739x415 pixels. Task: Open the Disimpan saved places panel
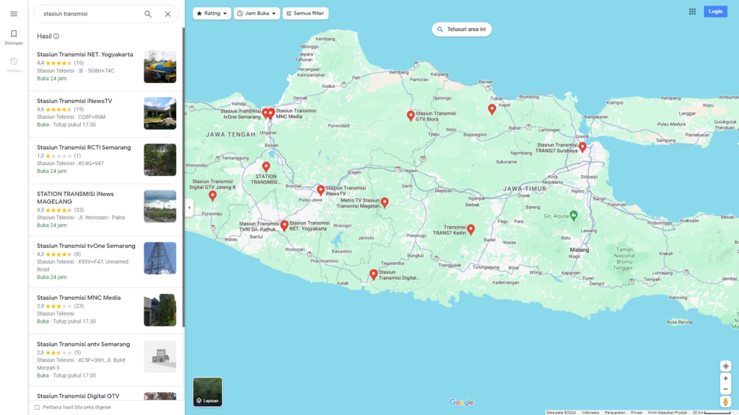point(14,37)
